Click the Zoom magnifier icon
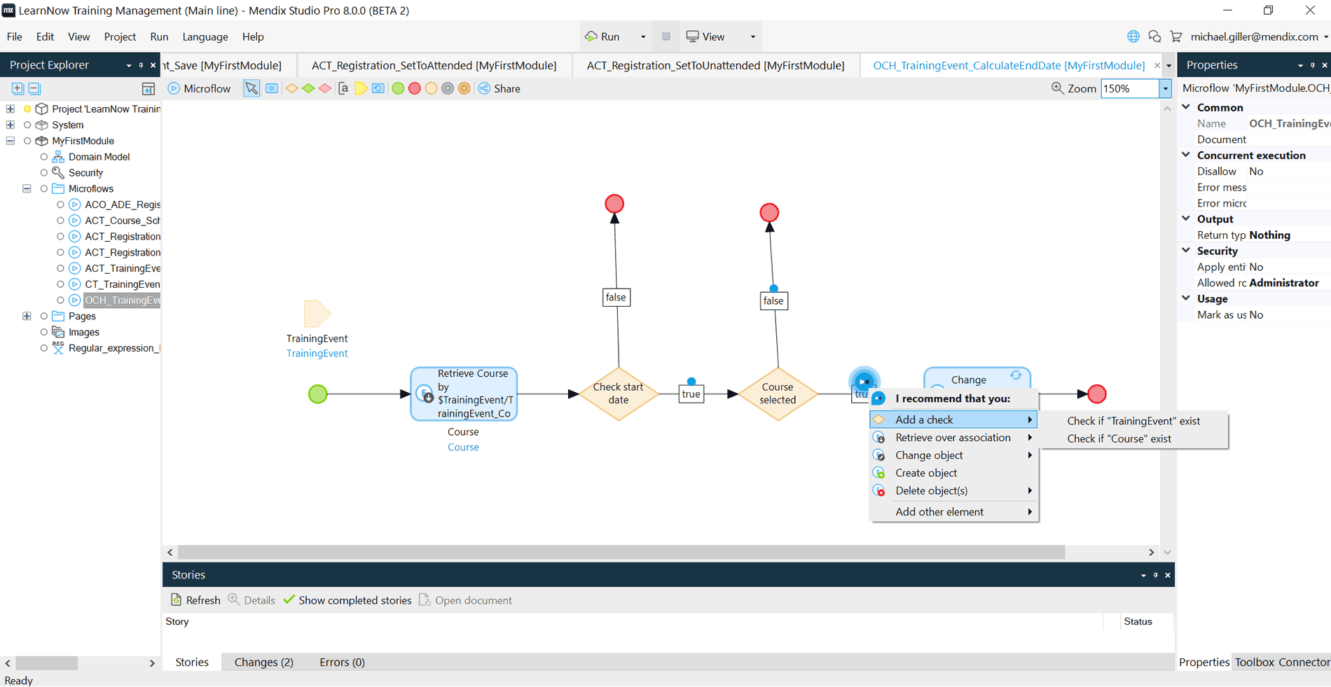1331x687 pixels. 1058,88
